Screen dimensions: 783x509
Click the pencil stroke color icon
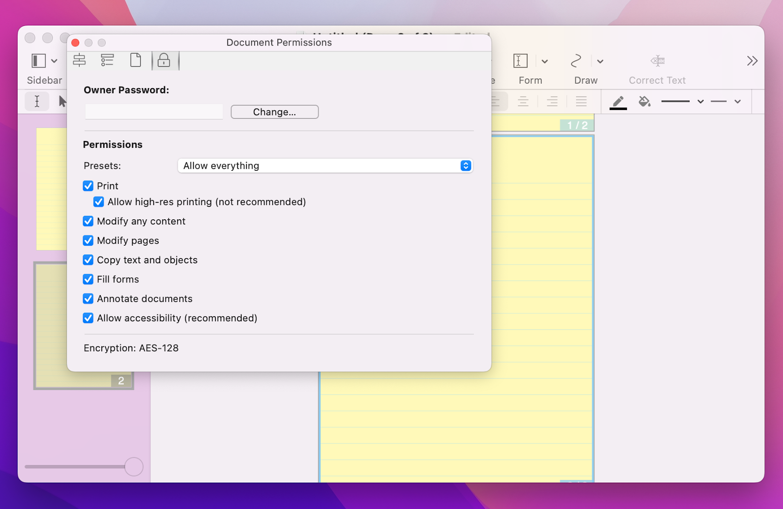pos(618,101)
